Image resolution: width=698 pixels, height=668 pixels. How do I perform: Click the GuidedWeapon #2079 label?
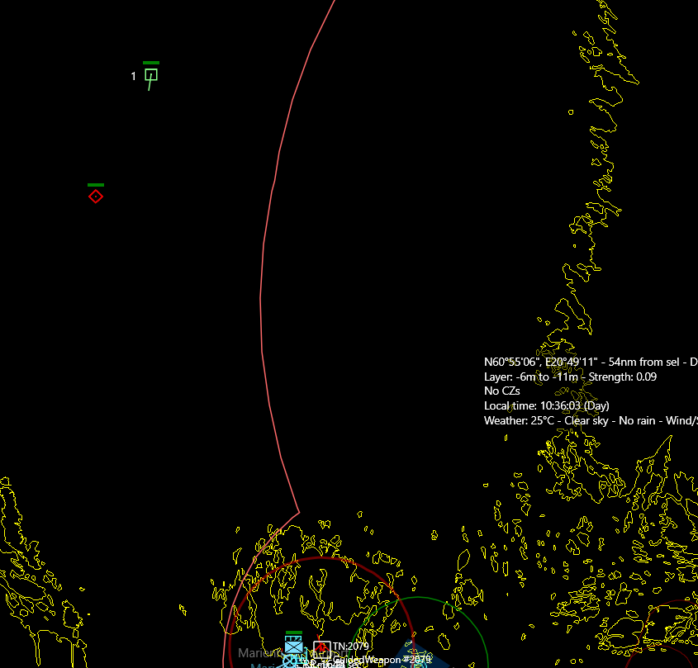(x=382, y=660)
